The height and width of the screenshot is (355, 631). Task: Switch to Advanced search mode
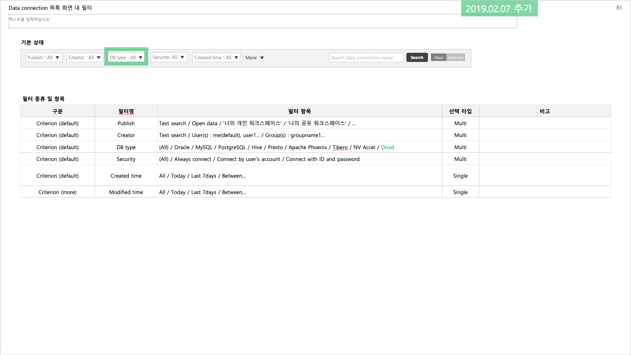pos(456,57)
